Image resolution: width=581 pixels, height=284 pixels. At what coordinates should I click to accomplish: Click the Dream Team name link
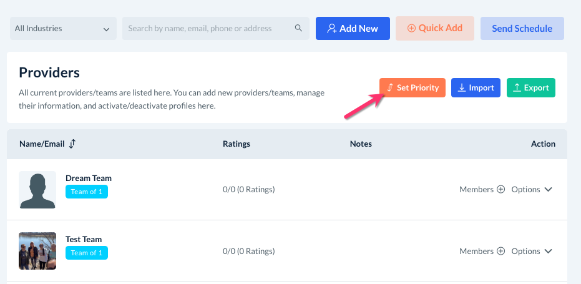[x=89, y=178]
